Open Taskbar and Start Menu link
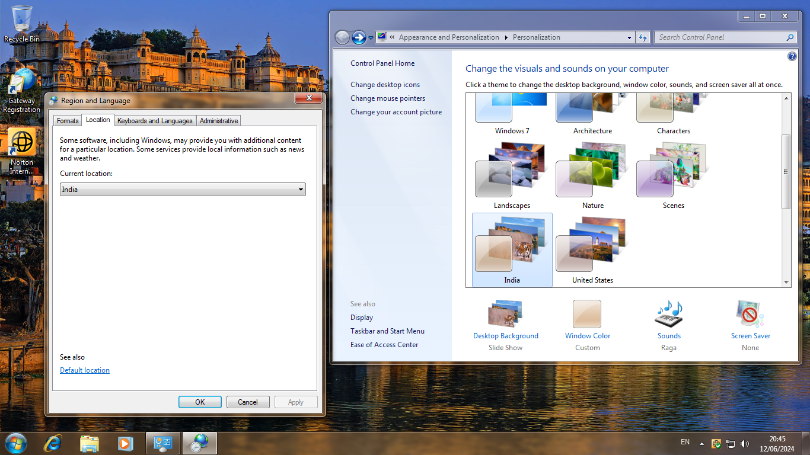The height and width of the screenshot is (455, 810). point(387,331)
